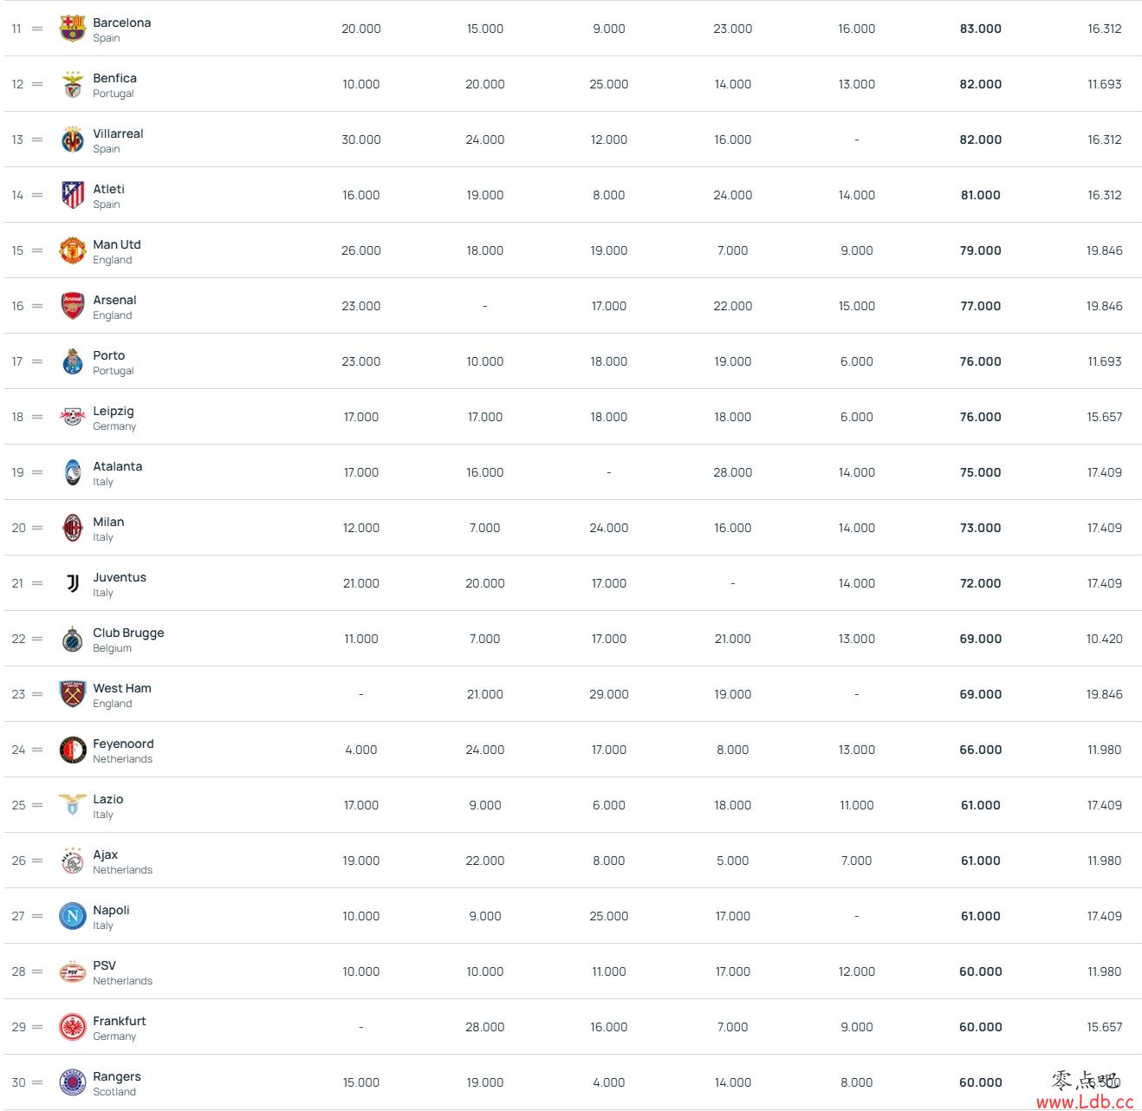Click the Lazio eagle crest
This screenshot has width=1142, height=1111.
click(x=73, y=805)
